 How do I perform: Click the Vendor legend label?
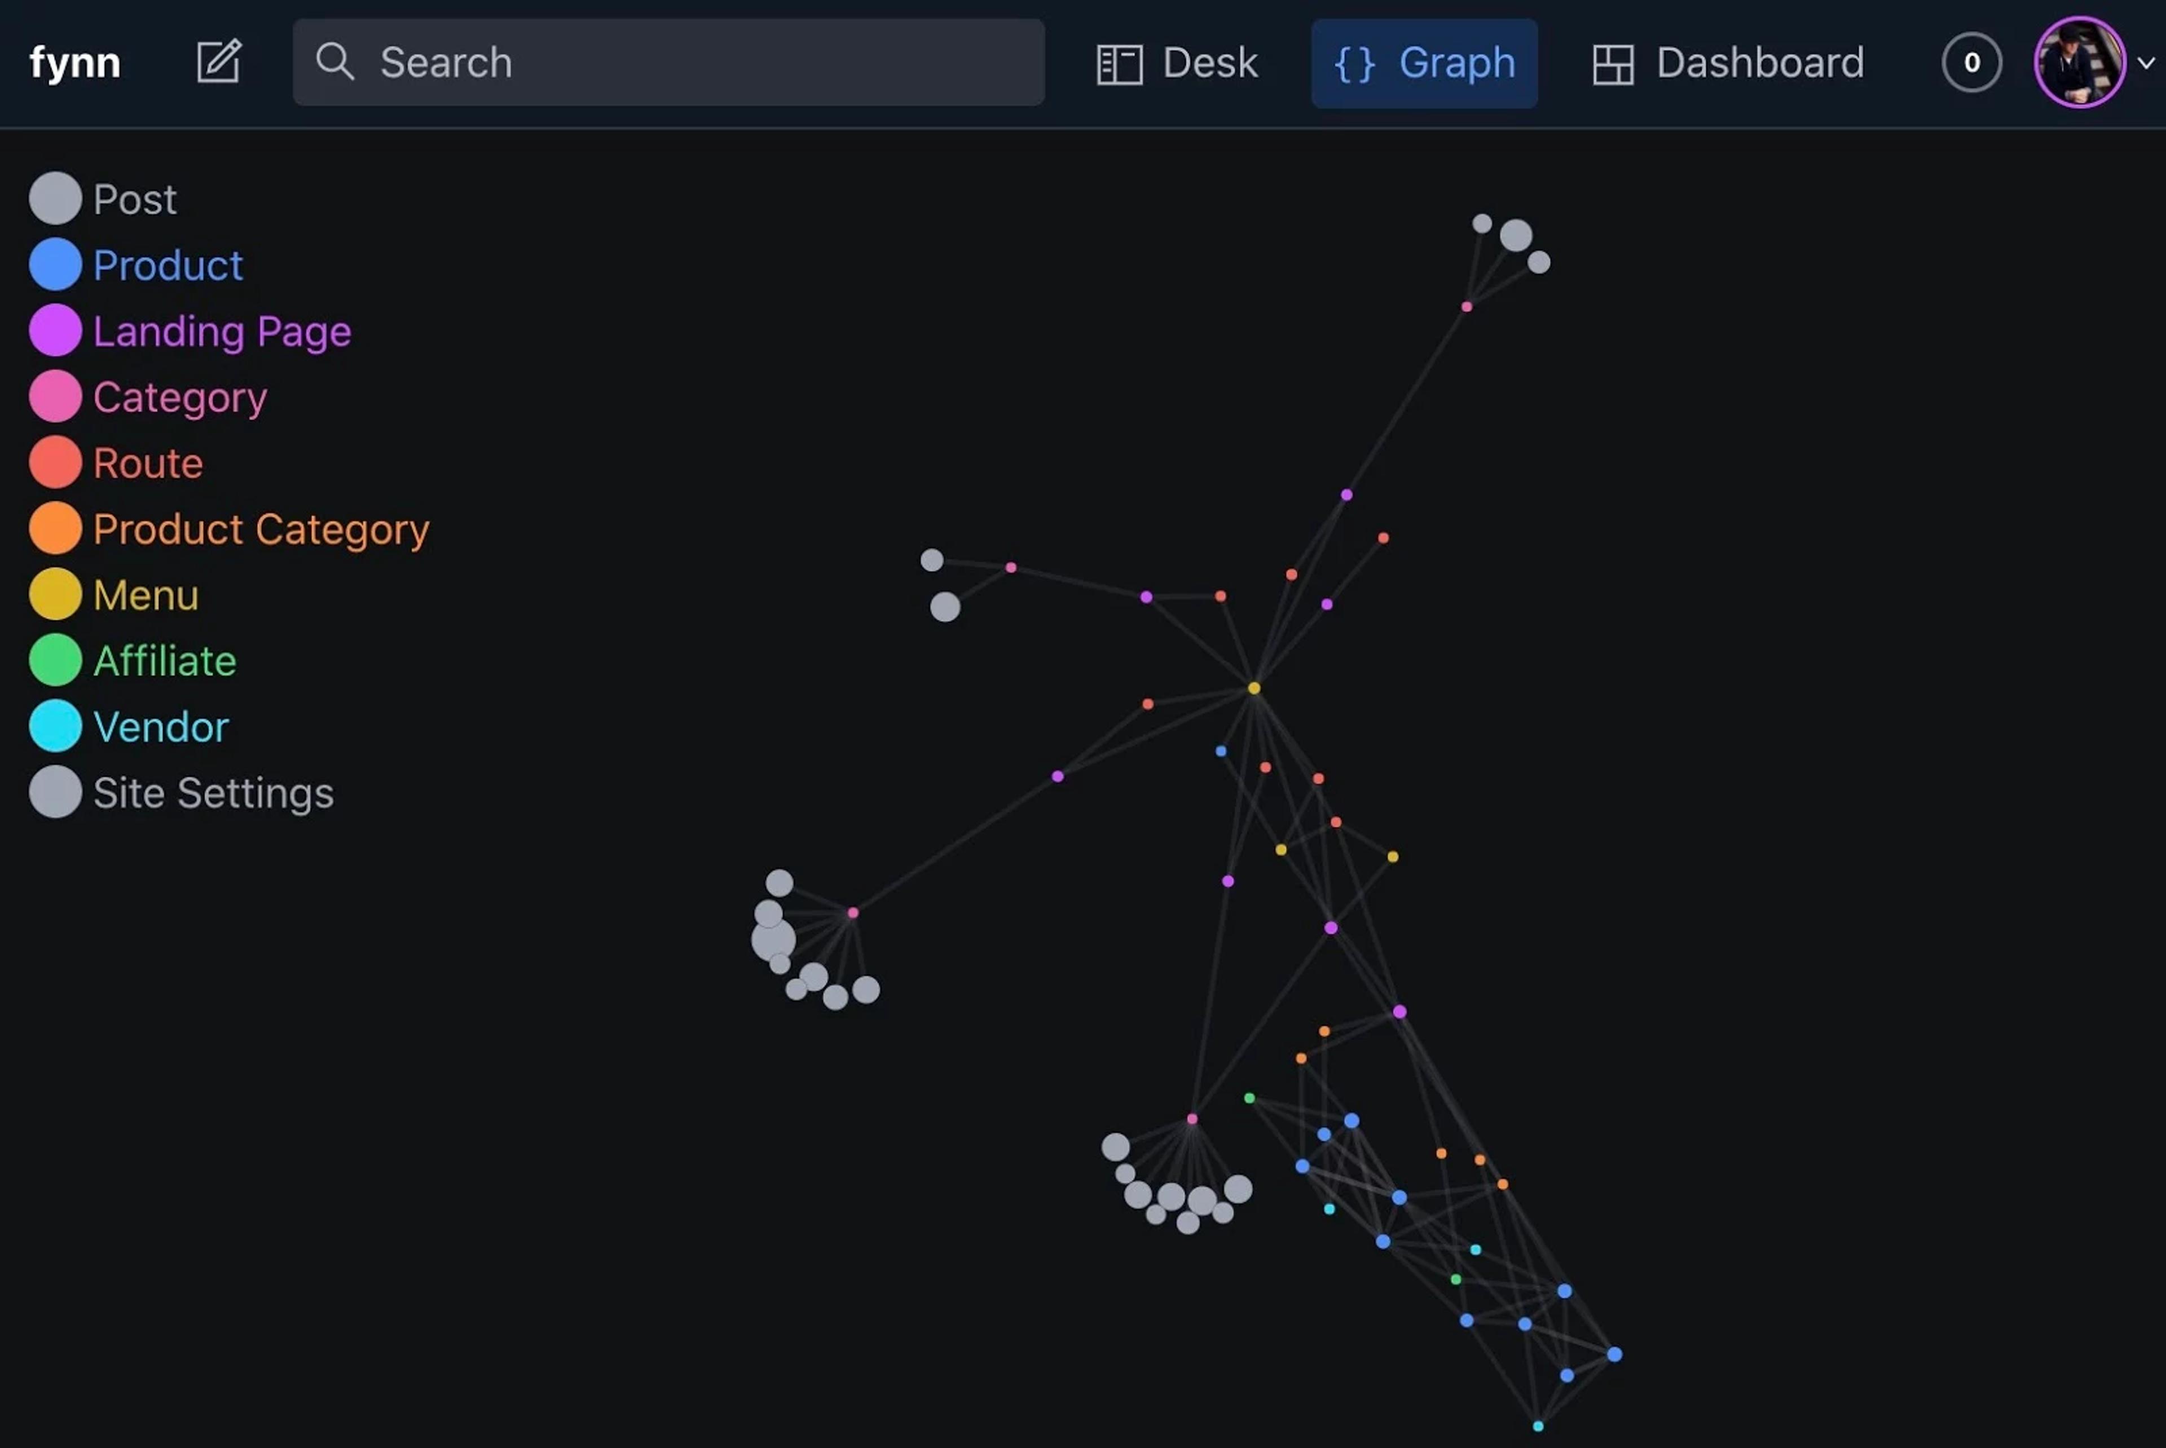pyautogui.click(x=160, y=726)
